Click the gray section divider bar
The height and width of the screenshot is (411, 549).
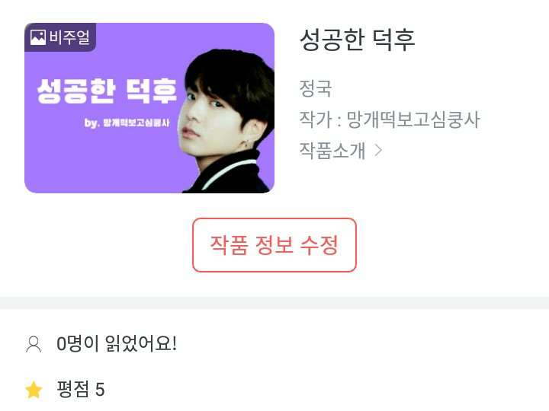274,303
